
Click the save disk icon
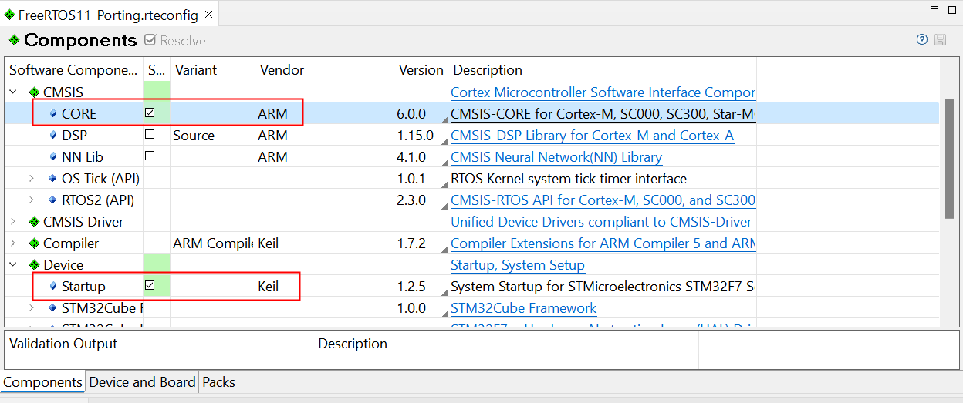[x=940, y=40]
